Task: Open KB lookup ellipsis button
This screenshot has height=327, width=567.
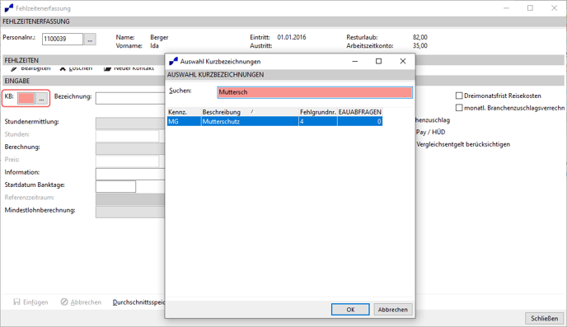Action: [x=41, y=98]
